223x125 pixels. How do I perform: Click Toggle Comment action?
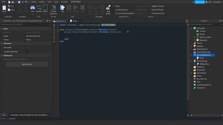tap(157, 6)
